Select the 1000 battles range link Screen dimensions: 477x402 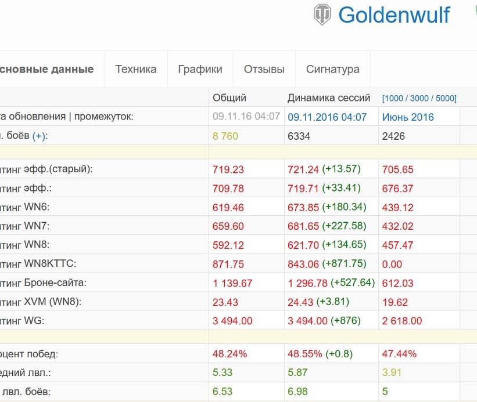(x=394, y=99)
